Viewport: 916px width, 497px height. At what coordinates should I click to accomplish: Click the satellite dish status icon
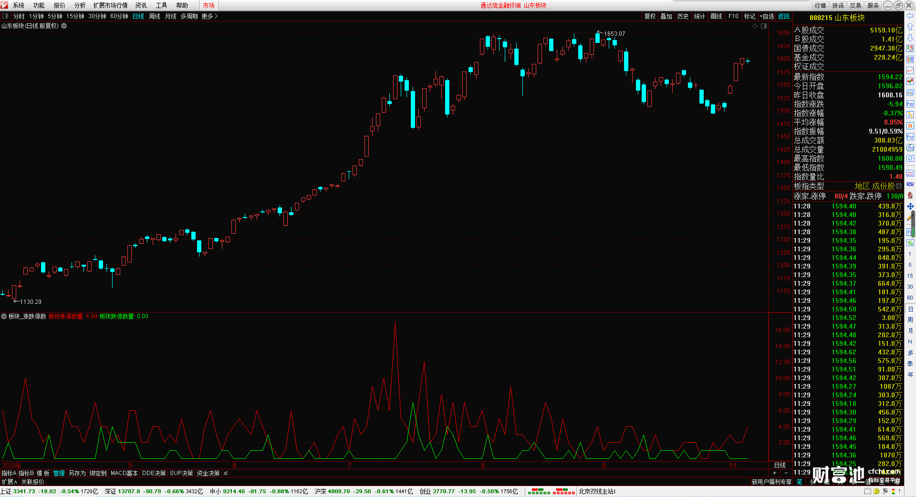coord(885,491)
